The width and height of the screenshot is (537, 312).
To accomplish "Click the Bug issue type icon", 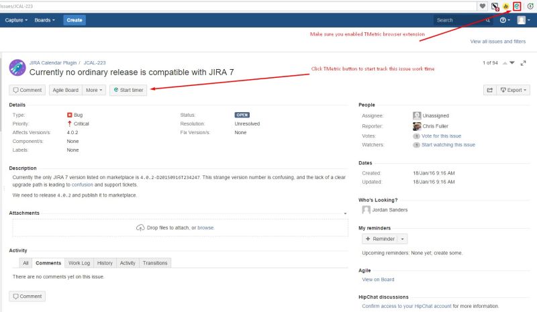I will [70, 115].
